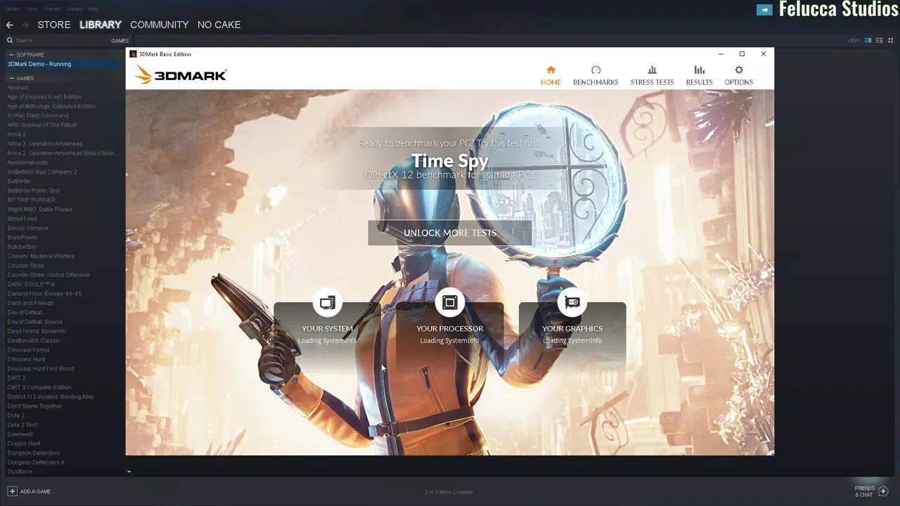Select ARK: Survival Of The Fittest
Viewport: 900px width, 506px height.
(x=42, y=125)
